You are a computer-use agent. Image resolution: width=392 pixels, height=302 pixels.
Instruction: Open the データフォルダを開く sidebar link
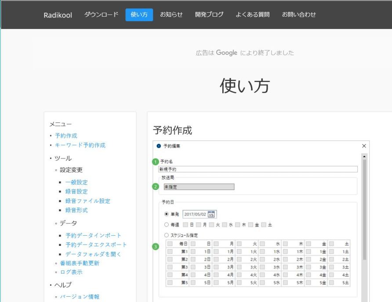coord(93,254)
